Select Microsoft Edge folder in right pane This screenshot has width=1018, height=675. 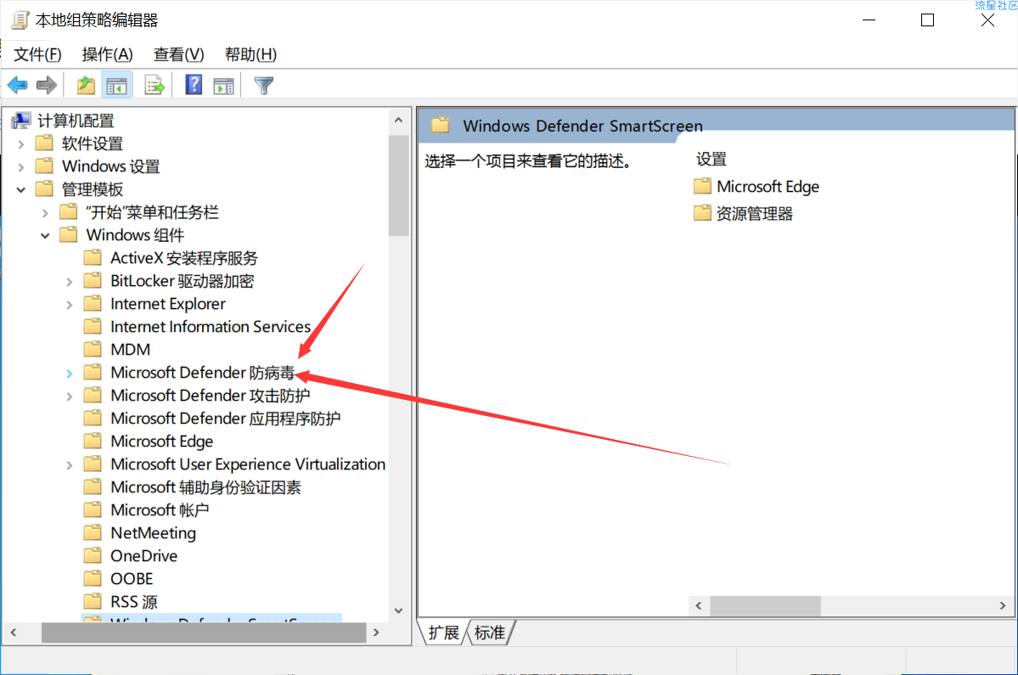(x=756, y=187)
